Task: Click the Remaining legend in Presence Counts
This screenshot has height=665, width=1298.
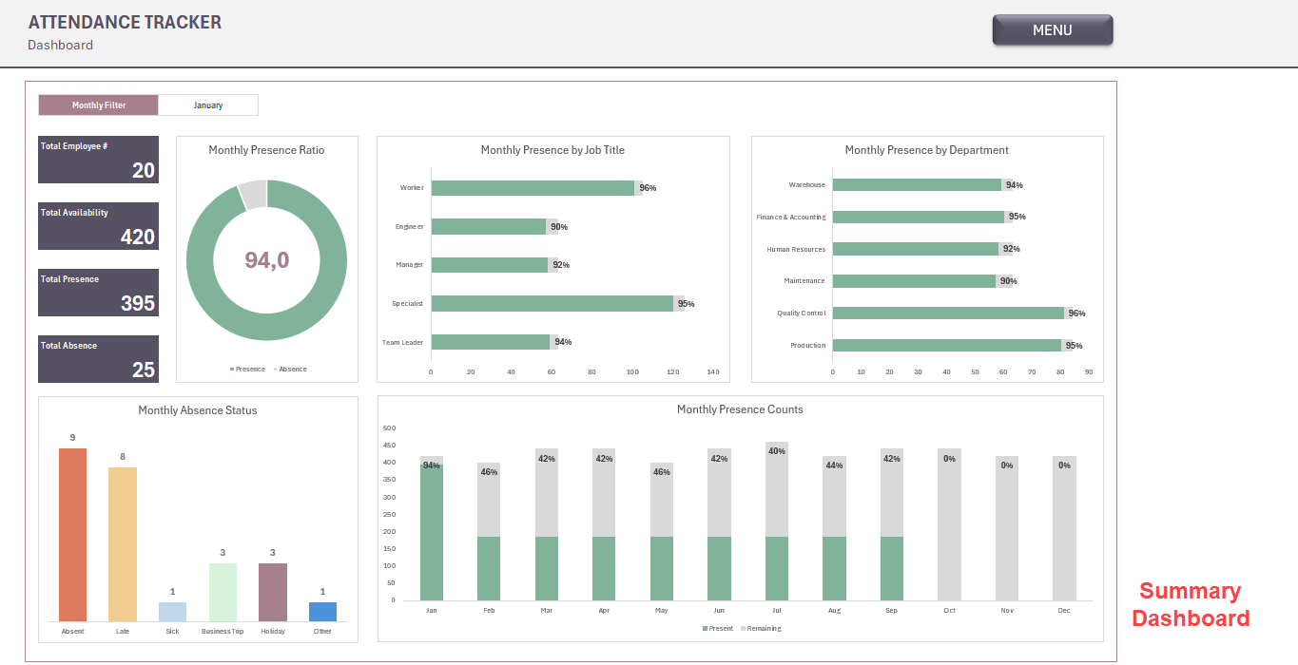Action: (761, 629)
